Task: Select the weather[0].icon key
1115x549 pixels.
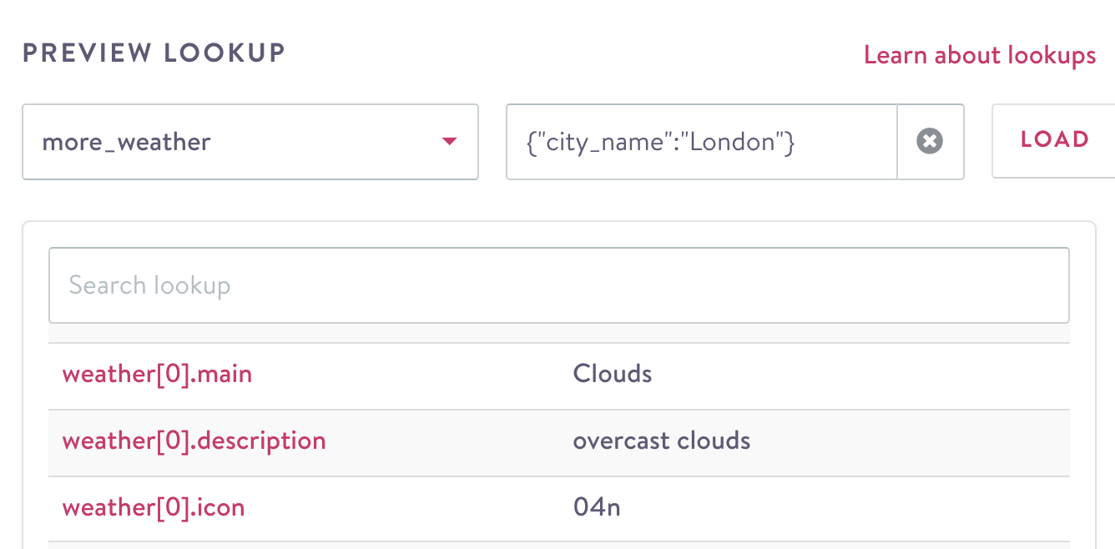Action: [154, 506]
